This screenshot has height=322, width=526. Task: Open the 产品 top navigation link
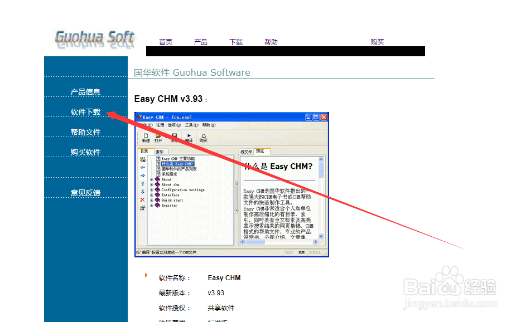[x=201, y=42]
